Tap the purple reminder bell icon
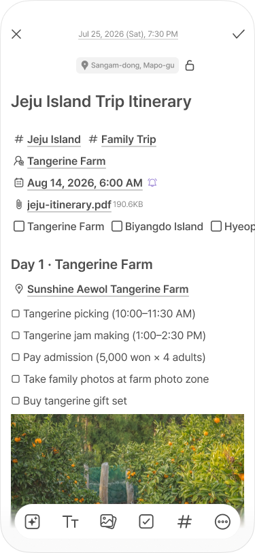Screen dimensions: 255x553 click(x=152, y=183)
